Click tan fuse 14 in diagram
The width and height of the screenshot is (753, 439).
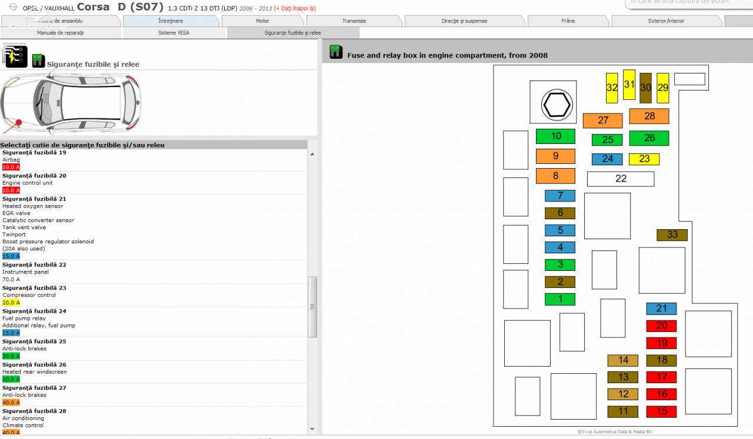point(623,360)
